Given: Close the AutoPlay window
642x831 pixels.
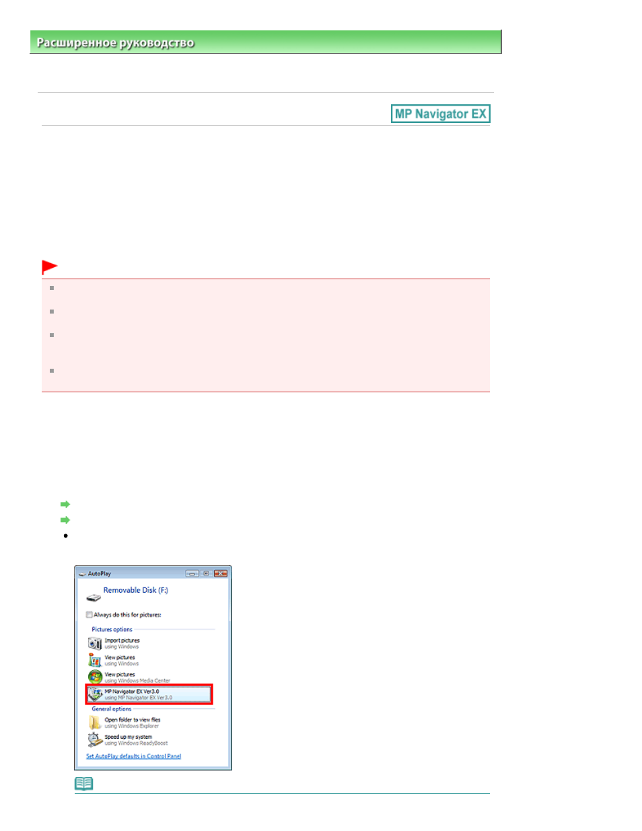Looking at the screenshot, I should (x=221, y=573).
